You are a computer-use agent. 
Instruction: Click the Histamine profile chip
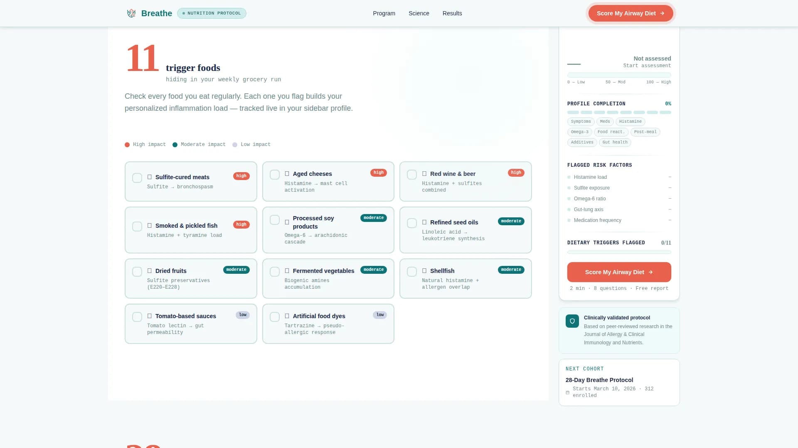[x=630, y=122]
